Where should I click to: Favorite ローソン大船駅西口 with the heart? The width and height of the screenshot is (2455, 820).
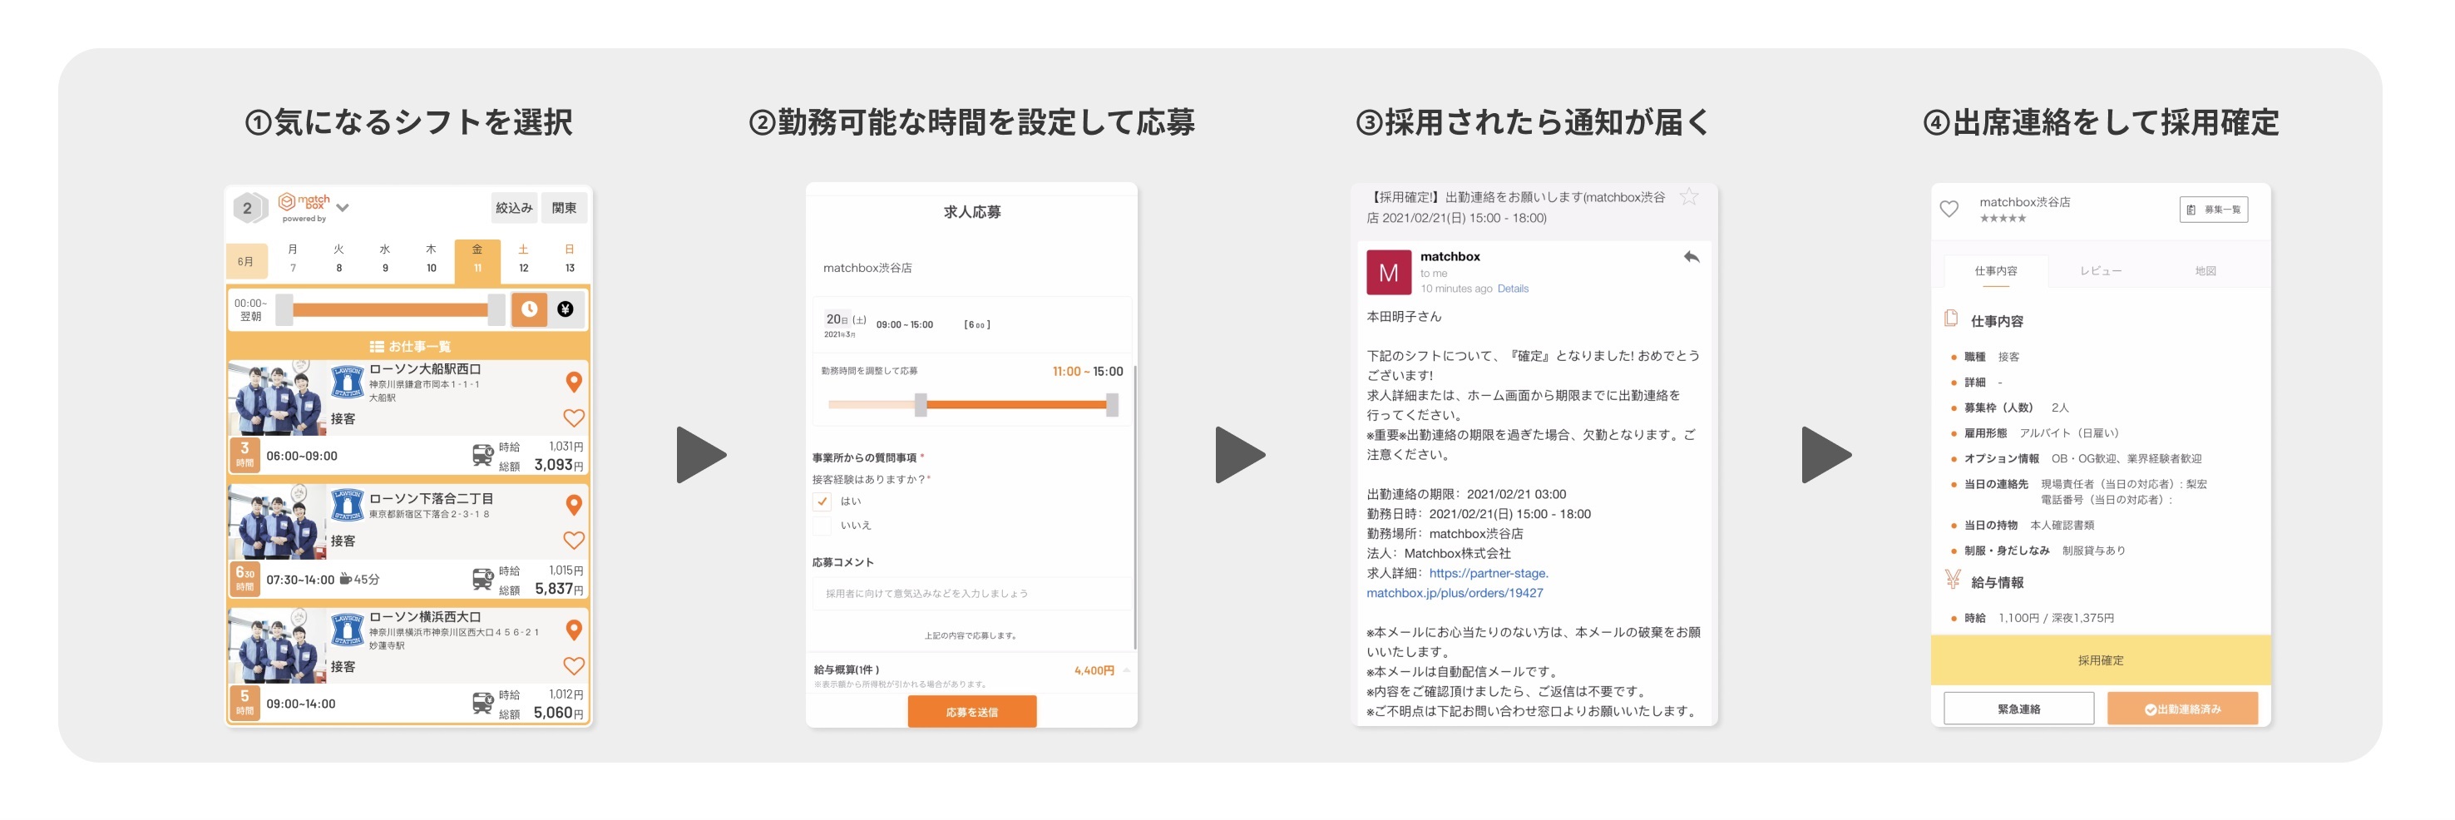pyautogui.click(x=574, y=417)
